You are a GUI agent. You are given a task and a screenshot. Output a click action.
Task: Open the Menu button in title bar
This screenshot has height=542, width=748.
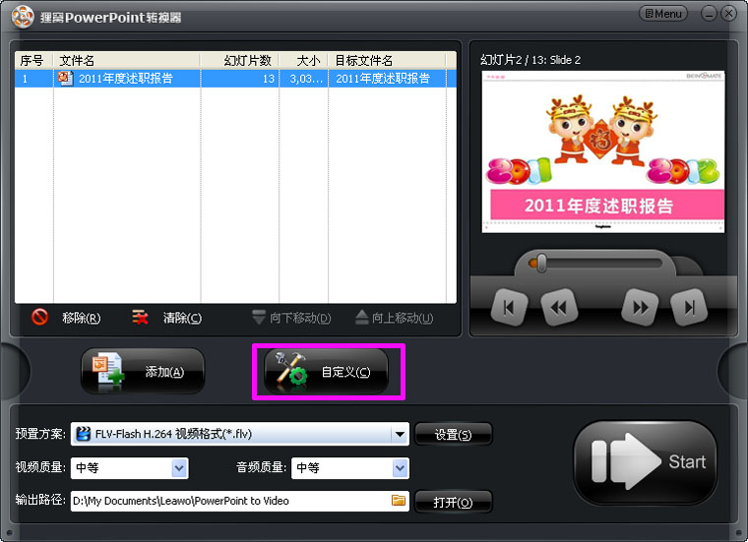pos(663,14)
